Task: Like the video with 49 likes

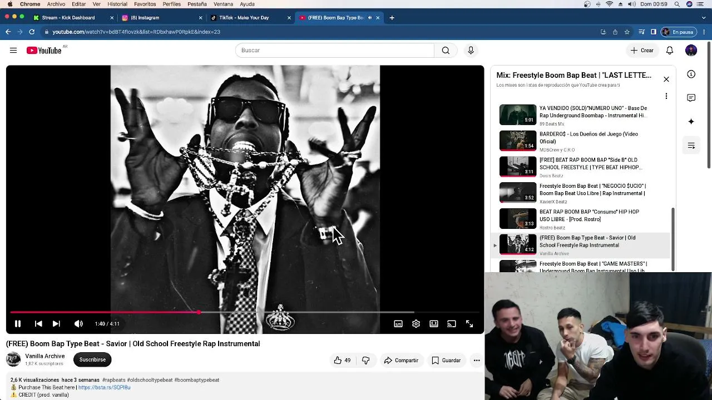Action: 342,361
